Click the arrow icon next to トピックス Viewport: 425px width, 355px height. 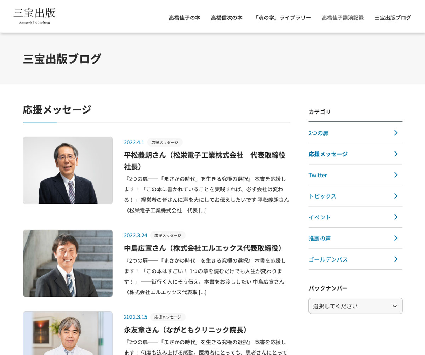point(396,196)
